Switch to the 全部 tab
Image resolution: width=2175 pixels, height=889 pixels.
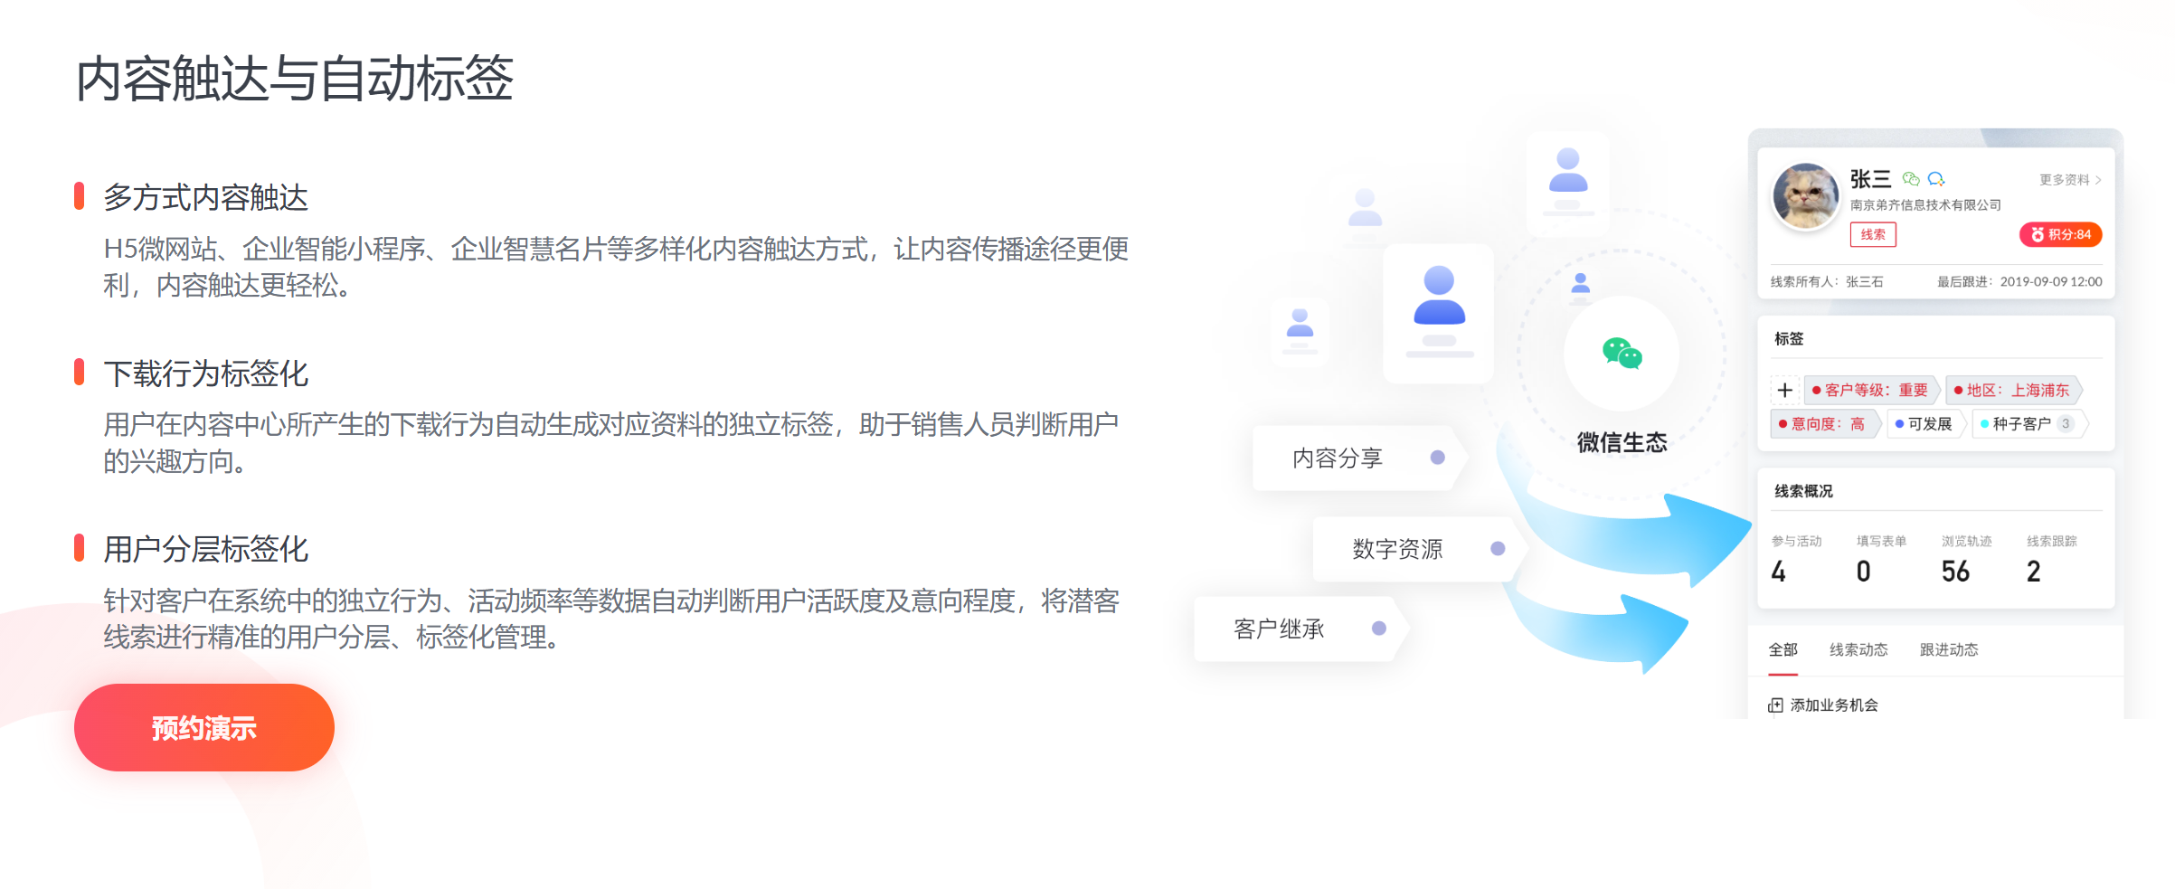pos(1783,649)
